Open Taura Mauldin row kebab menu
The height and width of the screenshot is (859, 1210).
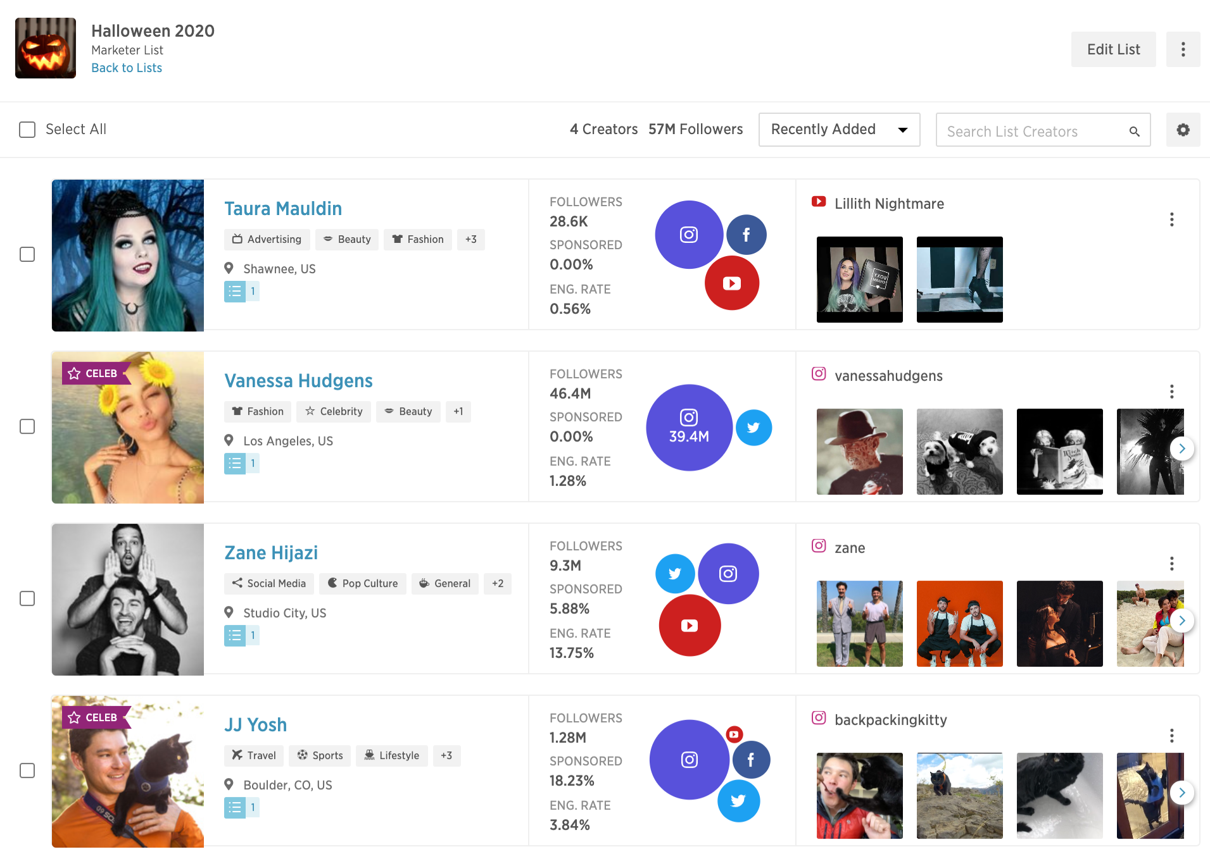tap(1172, 219)
